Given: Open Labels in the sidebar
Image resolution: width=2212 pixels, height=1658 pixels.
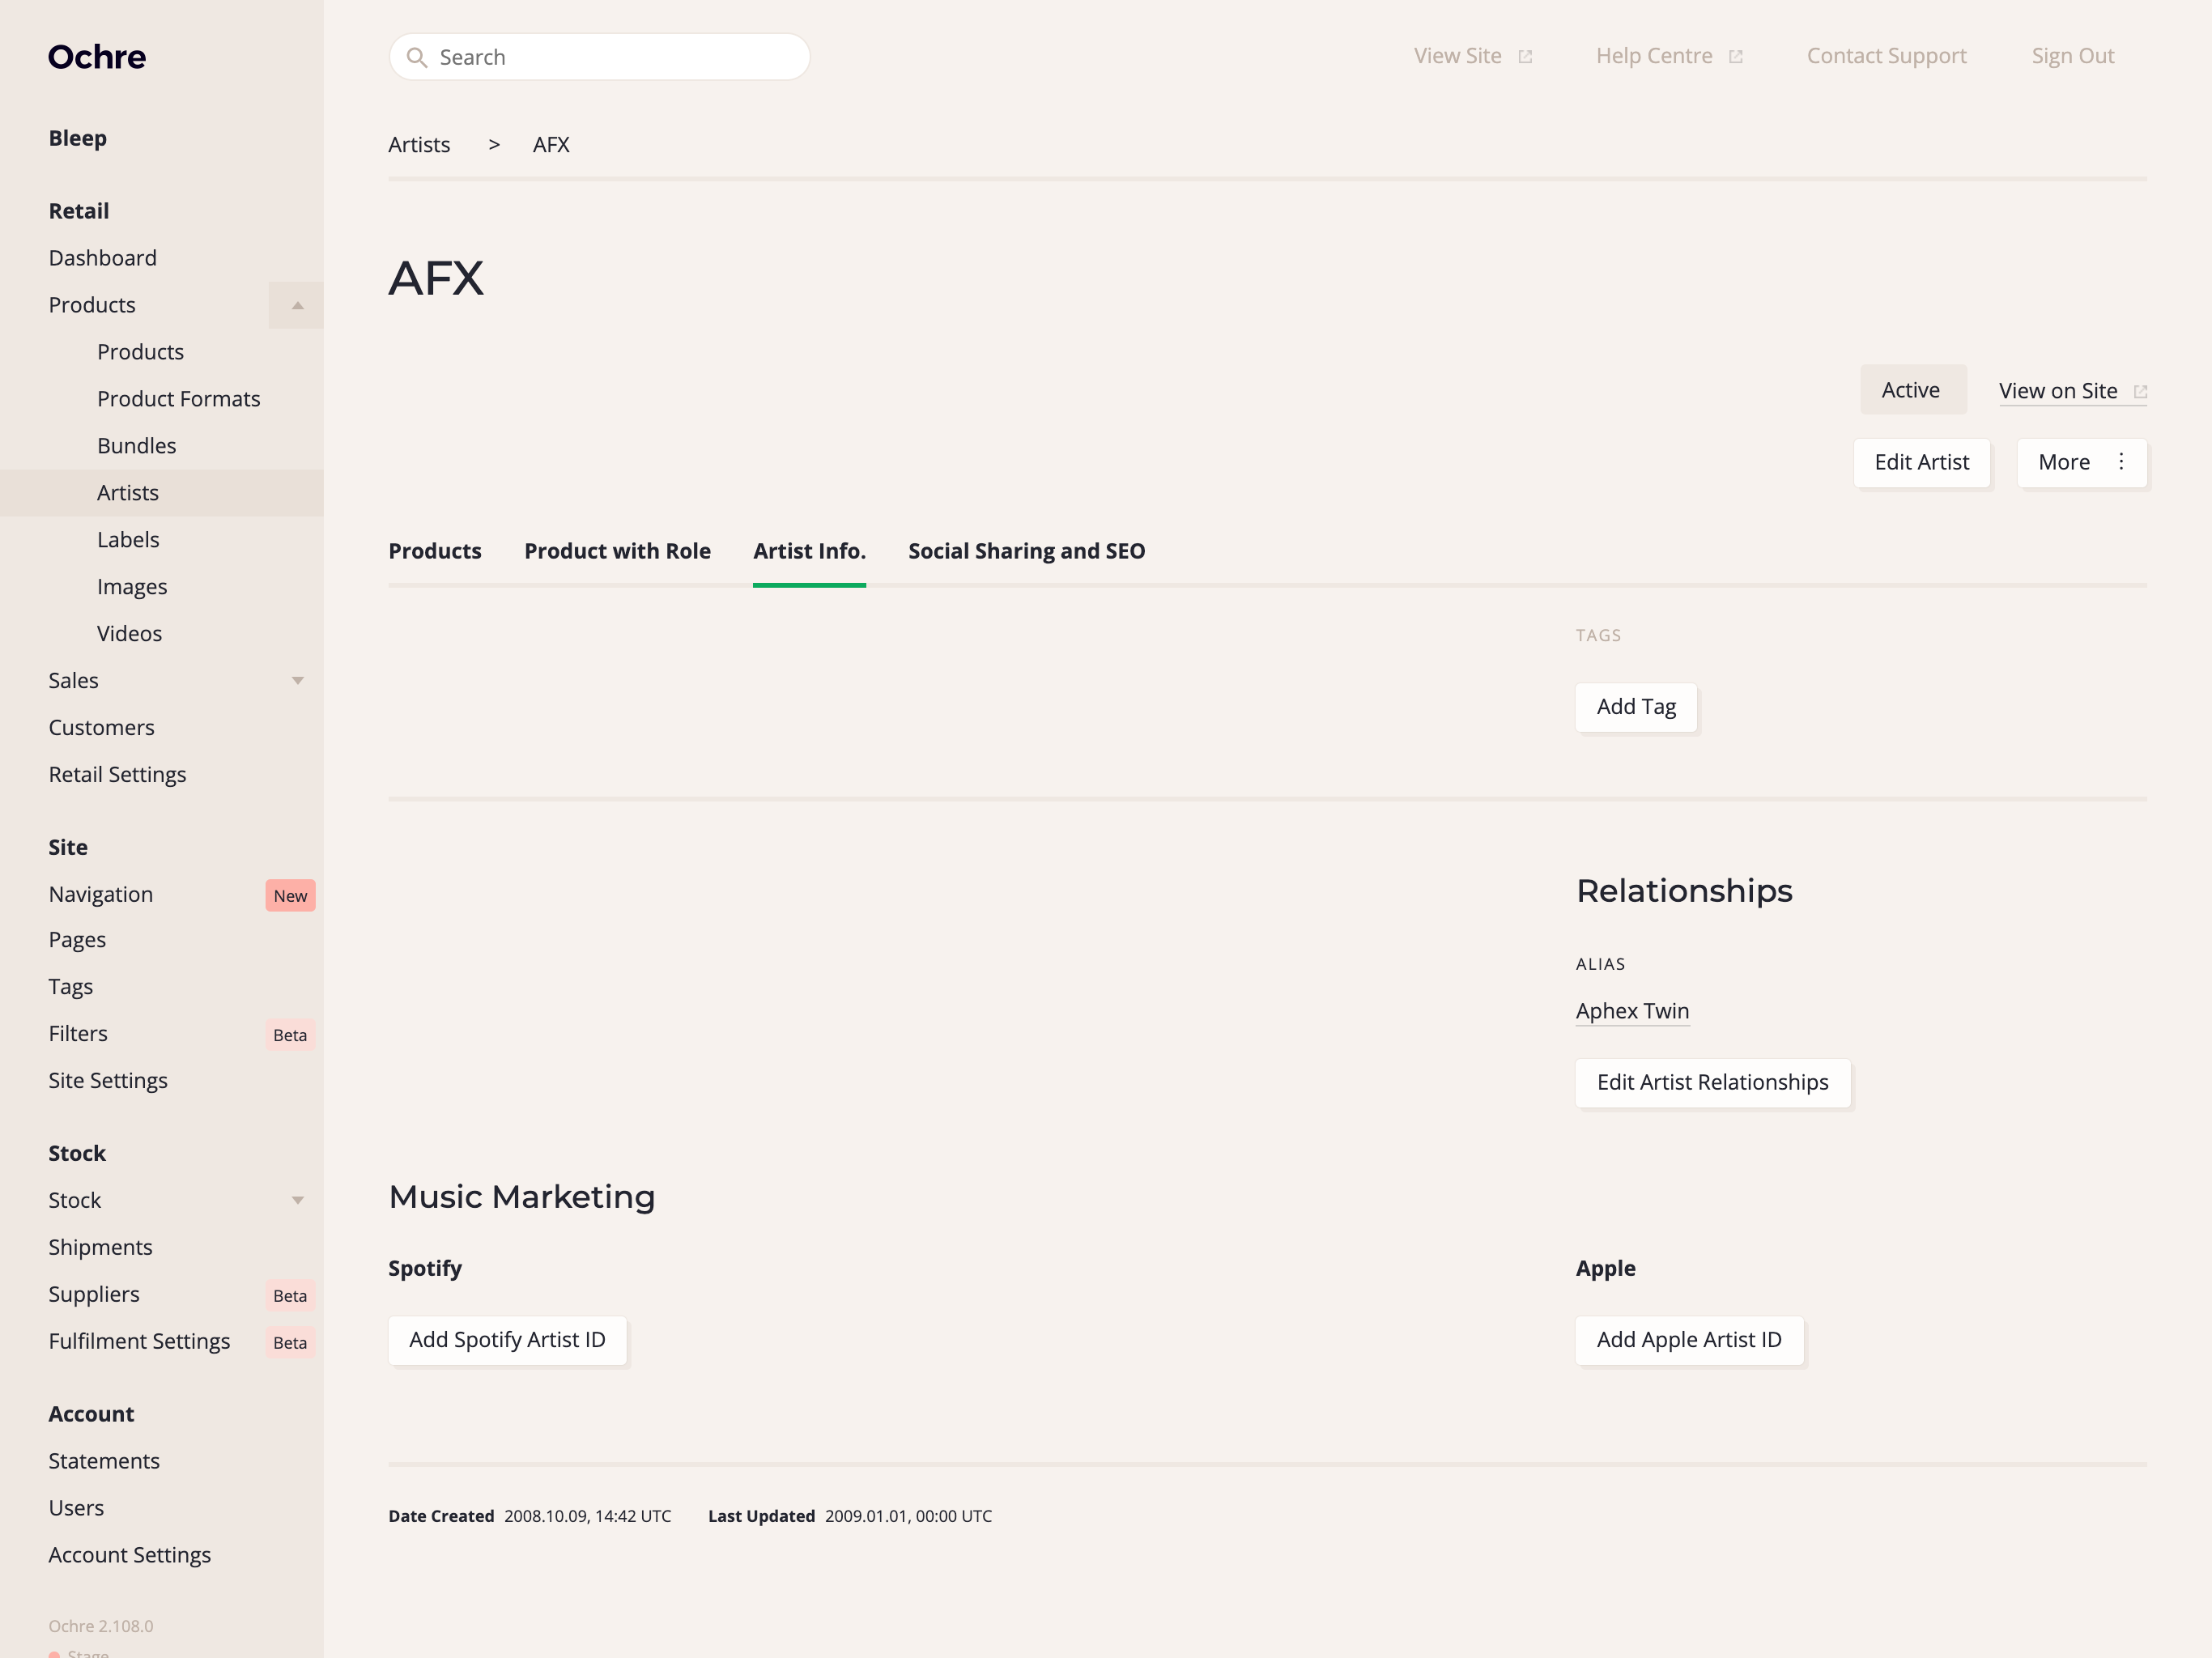Looking at the screenshot, I should tap(128, 540).
